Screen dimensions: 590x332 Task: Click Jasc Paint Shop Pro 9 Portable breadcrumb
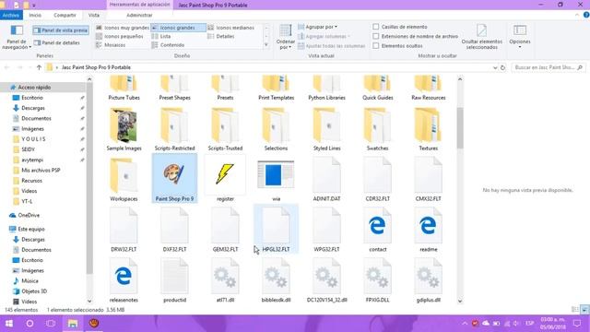click(x=96, y=67)
